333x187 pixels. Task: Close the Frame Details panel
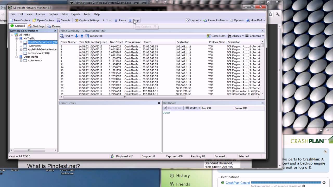(x=159, y=103)
